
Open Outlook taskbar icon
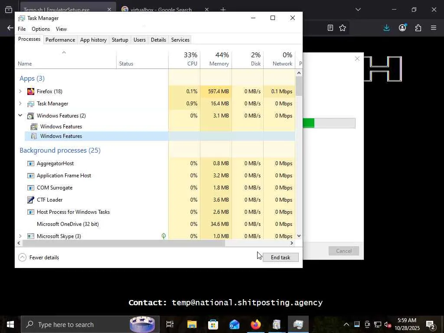[234, 324]
